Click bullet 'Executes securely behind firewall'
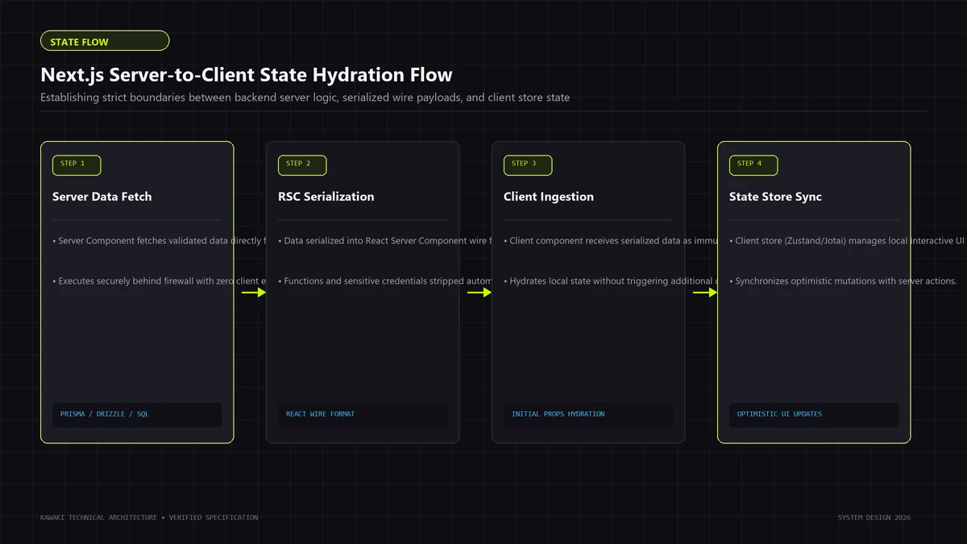 point(159,281)
